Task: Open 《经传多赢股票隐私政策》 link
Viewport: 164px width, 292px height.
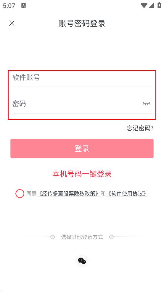Action: 69,194
